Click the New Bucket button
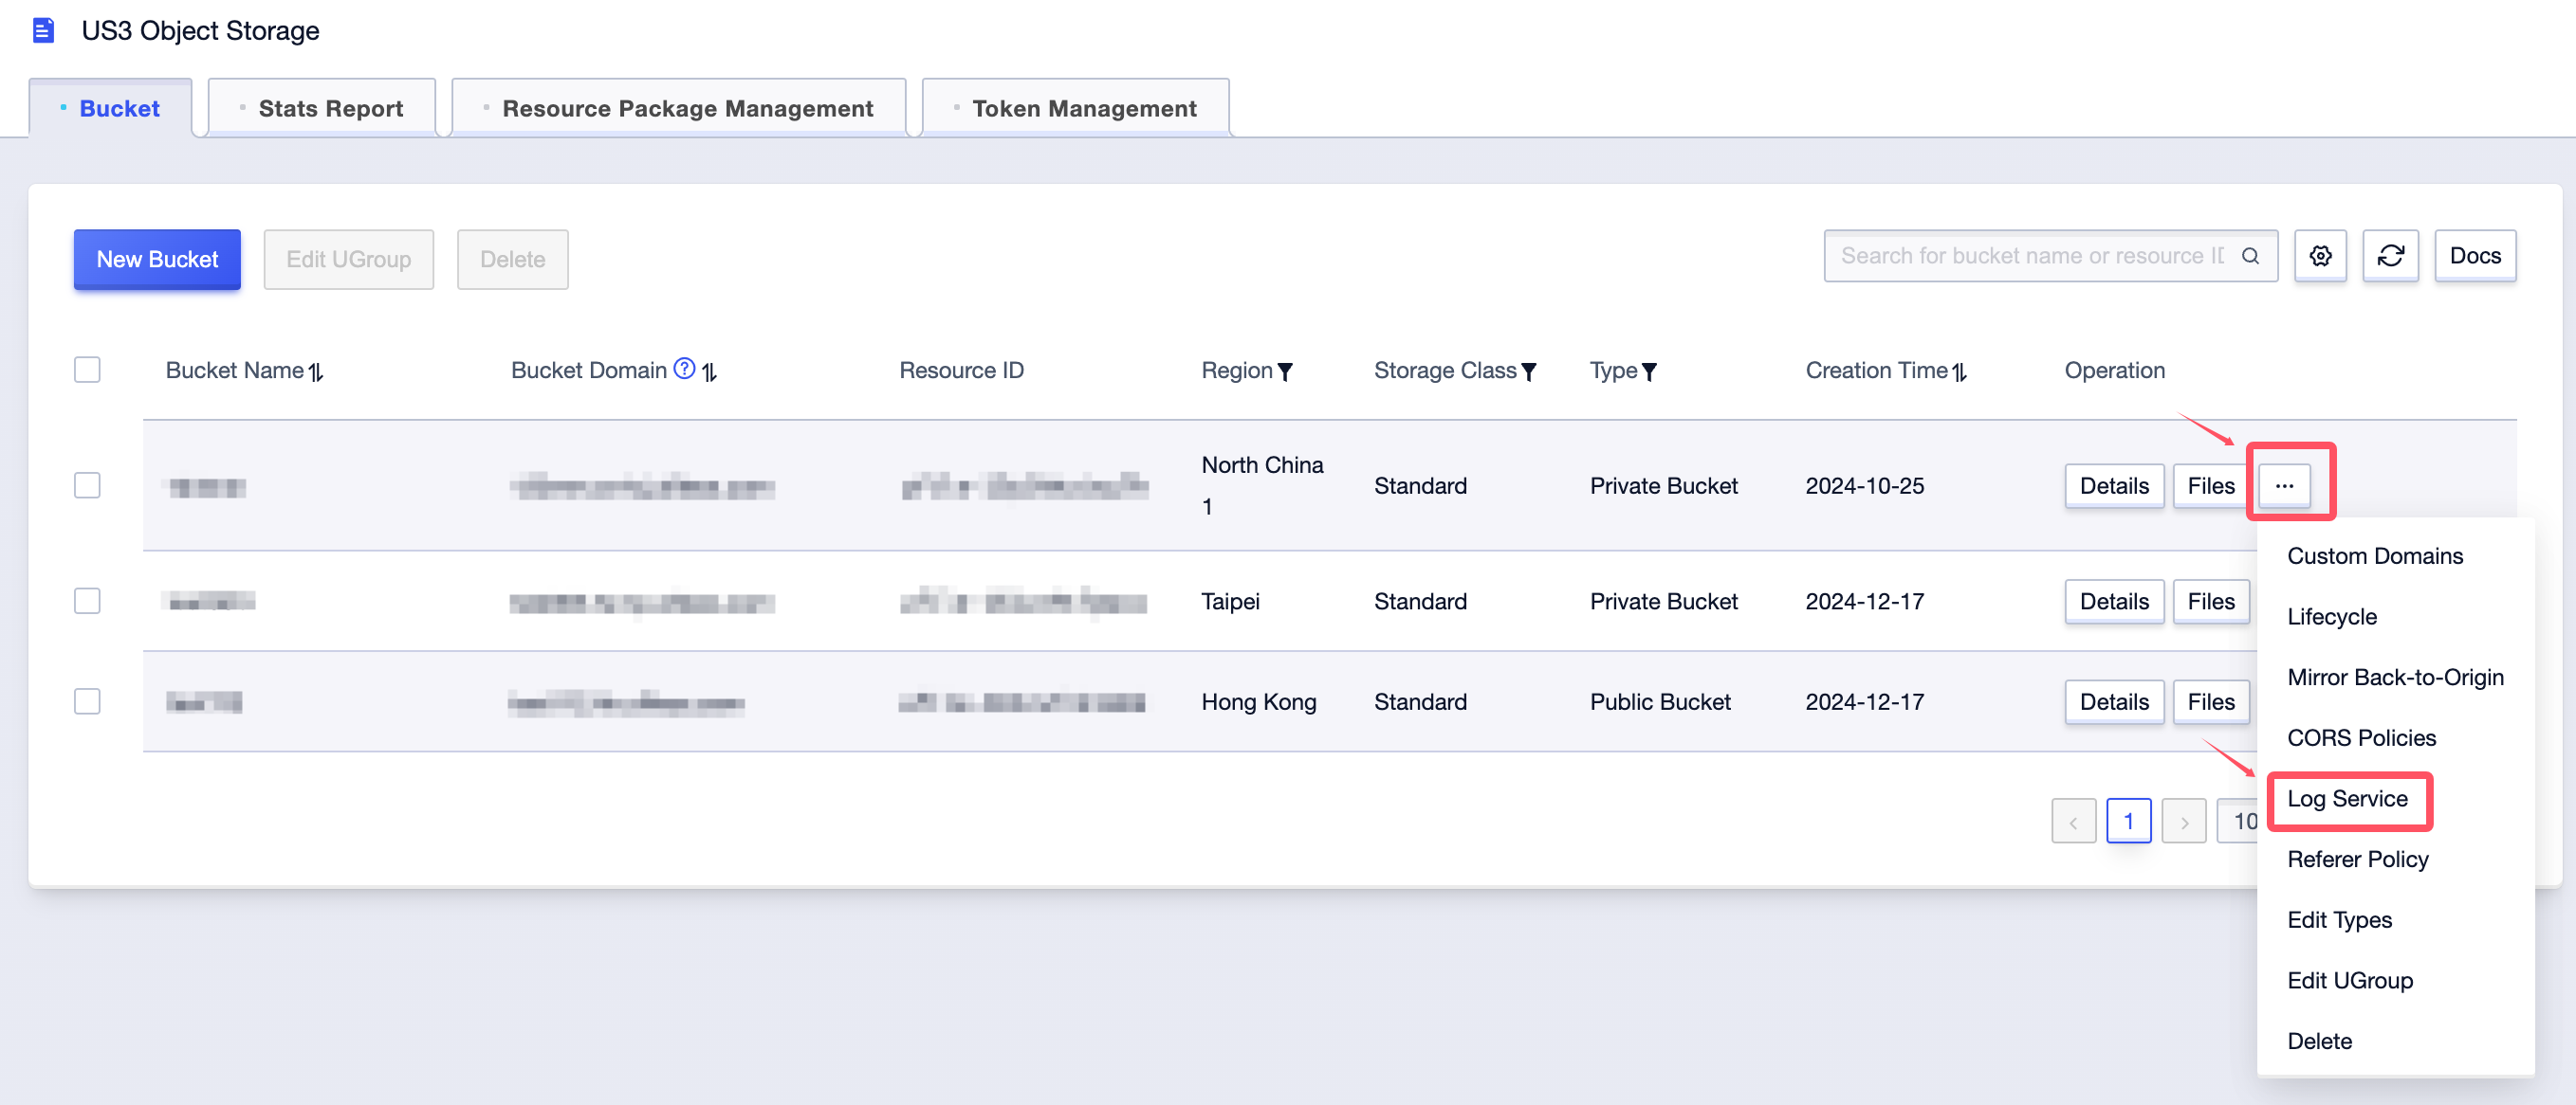 coord(157,259)
